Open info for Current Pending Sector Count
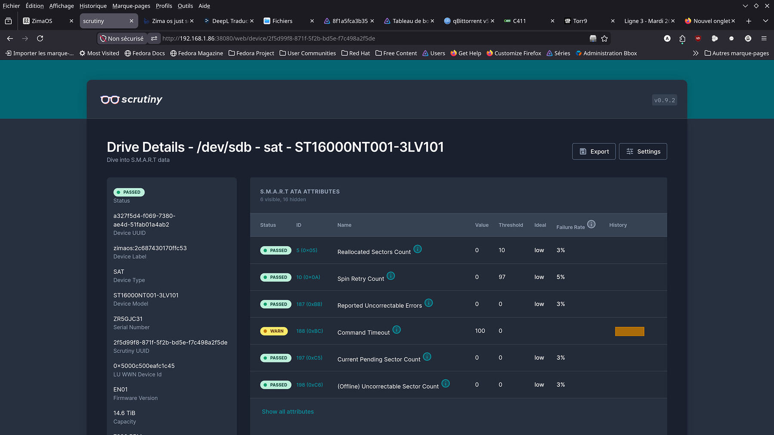Viewport: 774px width, 435px height. tap(427, 356)
